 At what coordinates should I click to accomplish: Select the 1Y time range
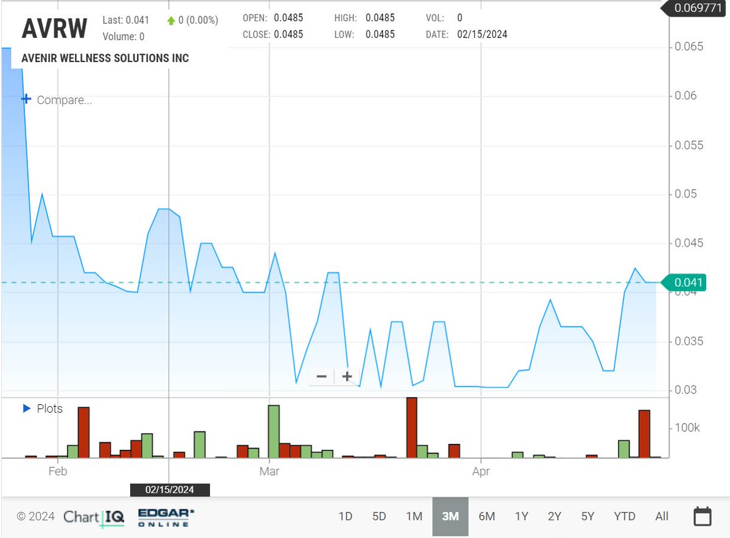(x=521, y=517)
